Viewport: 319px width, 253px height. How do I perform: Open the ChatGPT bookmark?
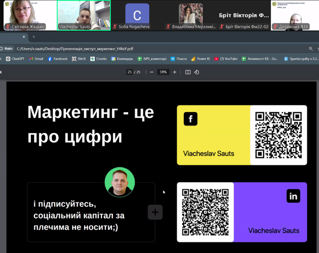(x=15, y=59)
